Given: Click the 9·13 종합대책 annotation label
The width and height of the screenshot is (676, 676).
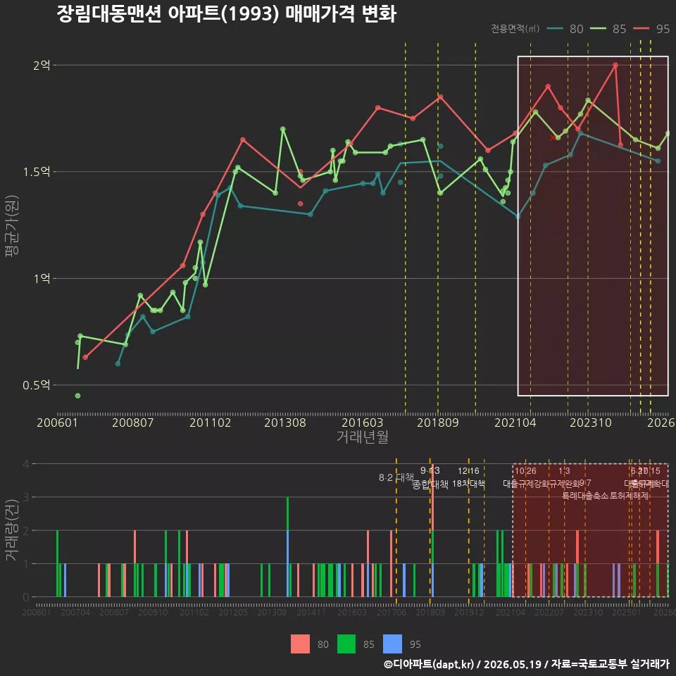Looking at the screenshot, I should click(430, 477).
